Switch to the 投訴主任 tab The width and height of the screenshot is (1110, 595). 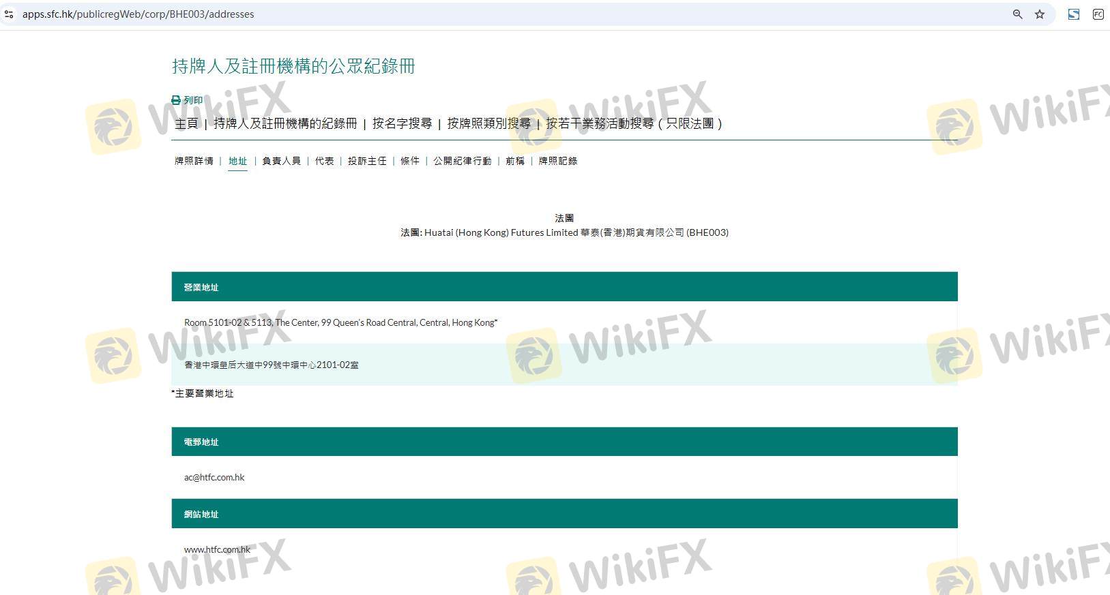(367, 161)
